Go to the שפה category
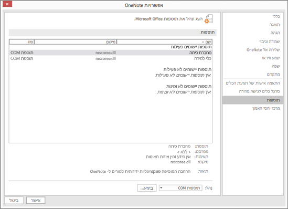This screenshot has width=288, height=209. pos(276,66)
